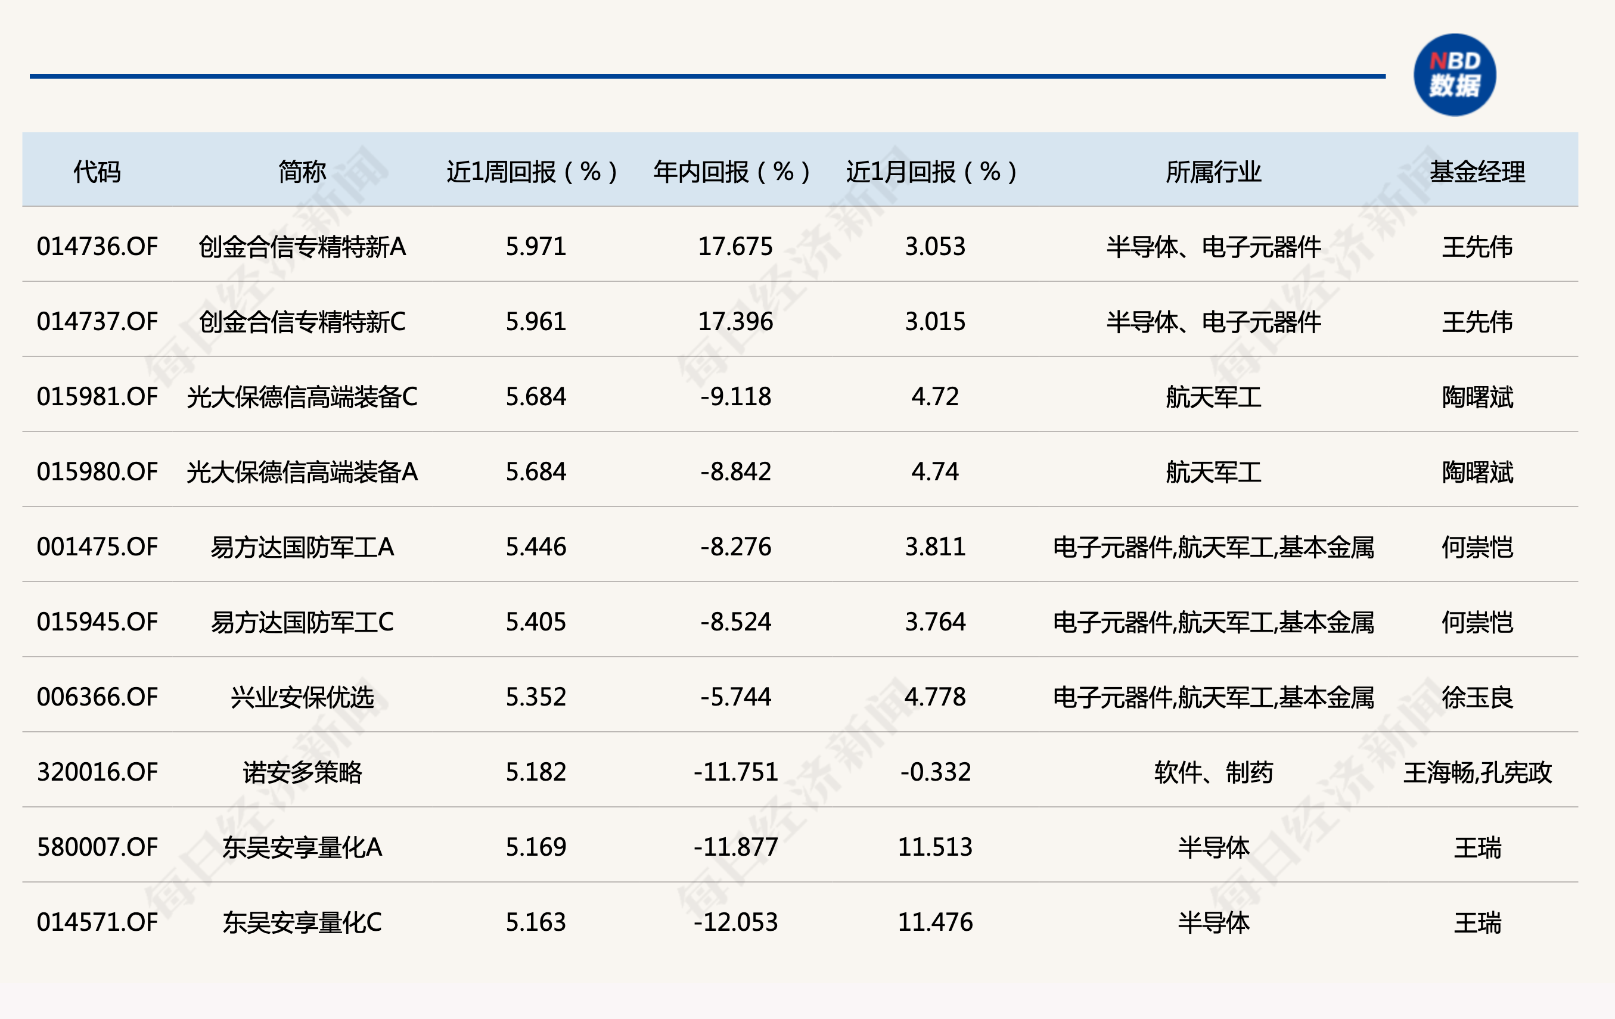Click manager name 徐玉良
The height and width of the screenshot is (1019, 1615).
[1477, 697]
